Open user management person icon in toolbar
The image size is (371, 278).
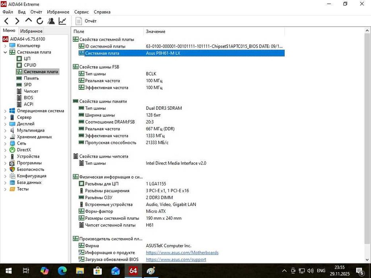coord(51,21)
